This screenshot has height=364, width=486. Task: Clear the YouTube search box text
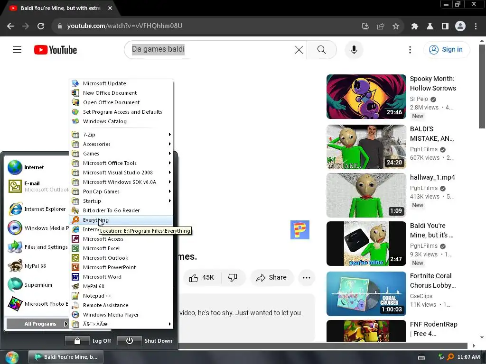pyautogui.click(x=299, y=49)
